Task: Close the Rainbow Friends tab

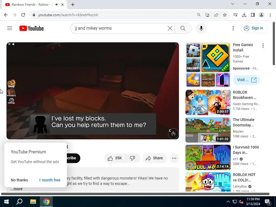Action: (x=63, y=5)
